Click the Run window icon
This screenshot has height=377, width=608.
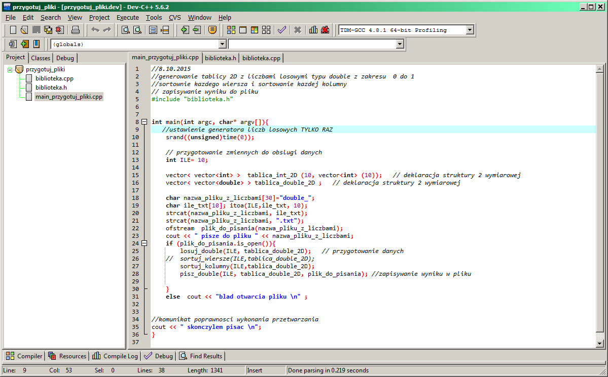click(x=243, y=30)
